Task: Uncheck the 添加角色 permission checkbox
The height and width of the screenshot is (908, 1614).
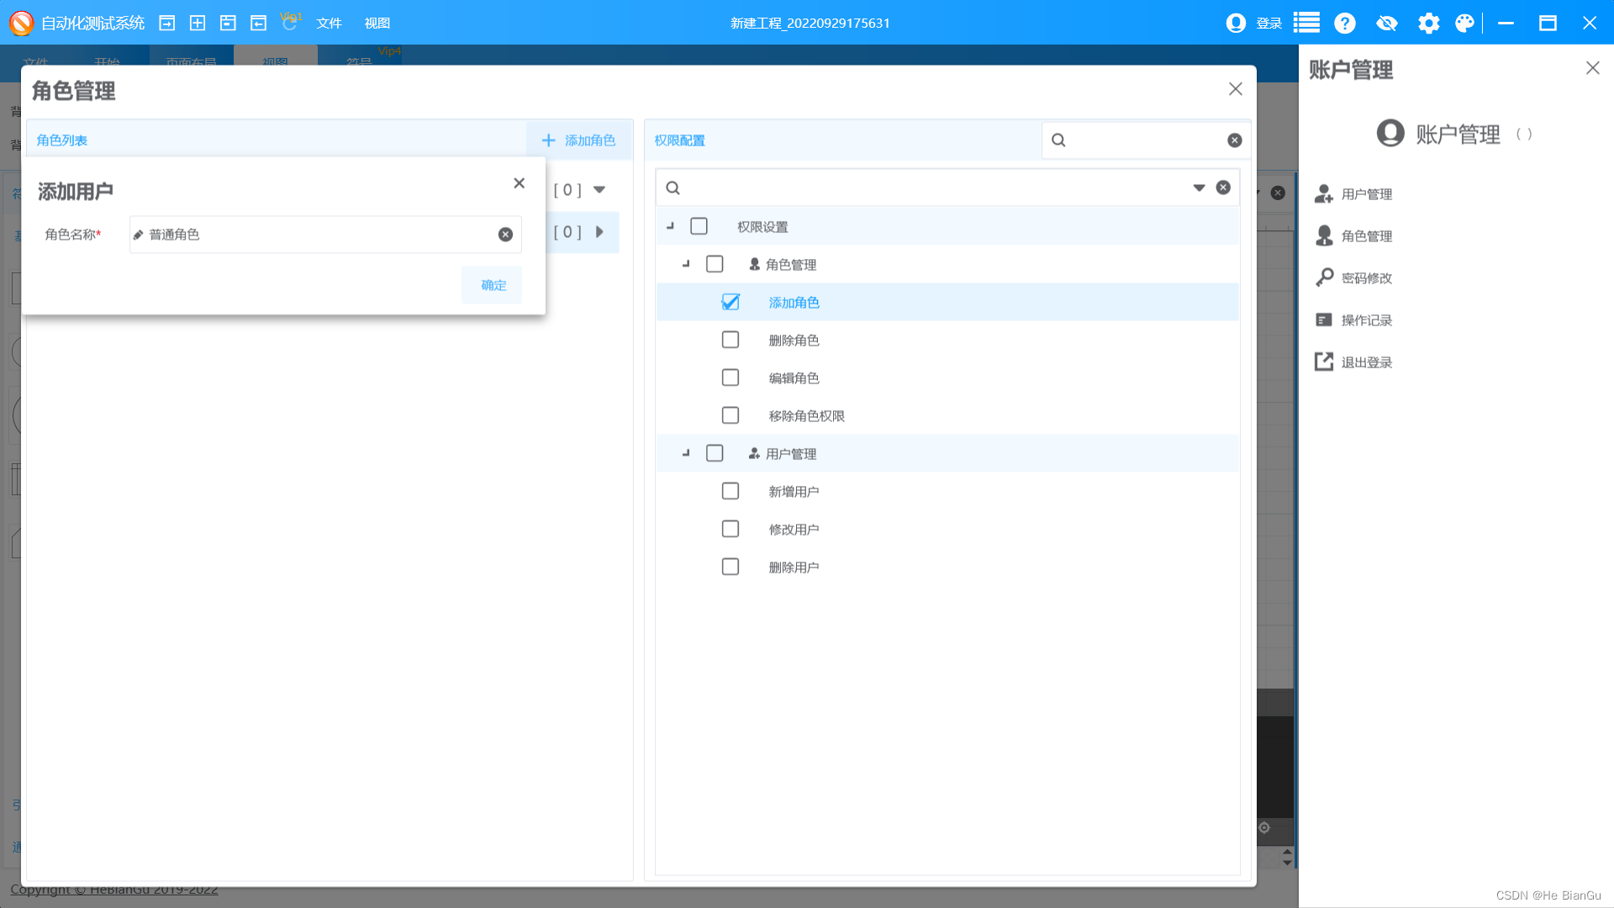Action: [x=730, y=301]
